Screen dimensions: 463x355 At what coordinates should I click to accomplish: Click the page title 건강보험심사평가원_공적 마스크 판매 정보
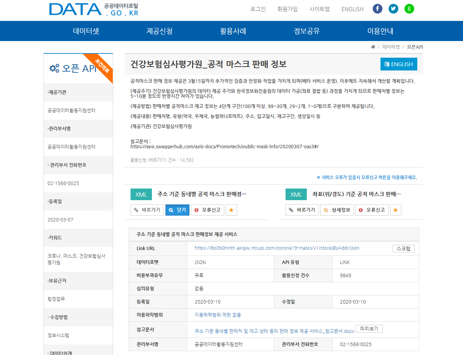pyautogui.click(x=208, y=64)
